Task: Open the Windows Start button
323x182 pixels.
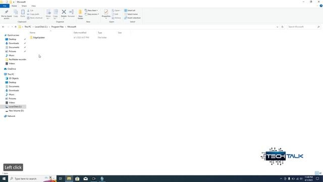Action: (x=4, y=178)
